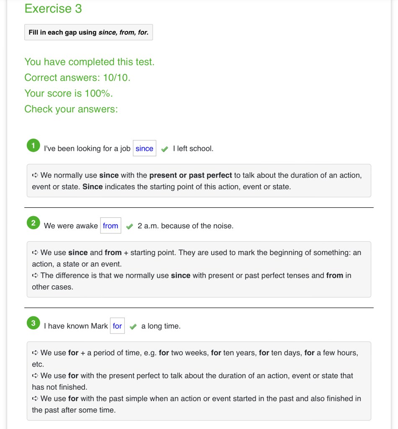Click the 'Check your answers:' text
The image size is (398, 429).
pyautogui.click(x=71, y=109)
